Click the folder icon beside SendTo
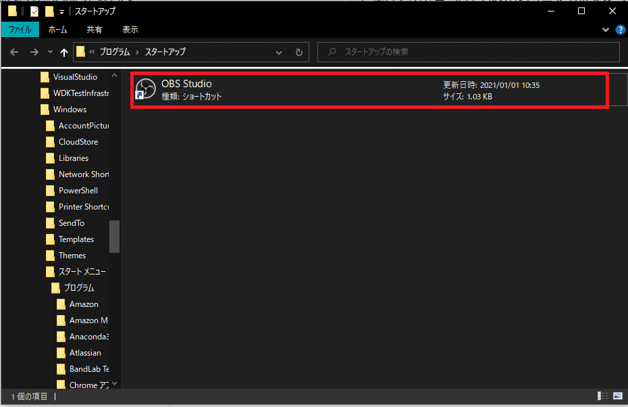 pyautogui.click(x=50, y=223)
